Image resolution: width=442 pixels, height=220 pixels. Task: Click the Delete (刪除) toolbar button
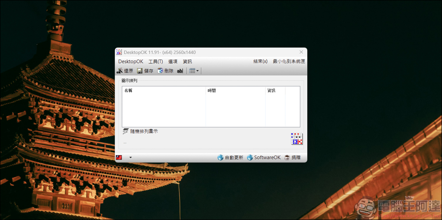point(165,71)
